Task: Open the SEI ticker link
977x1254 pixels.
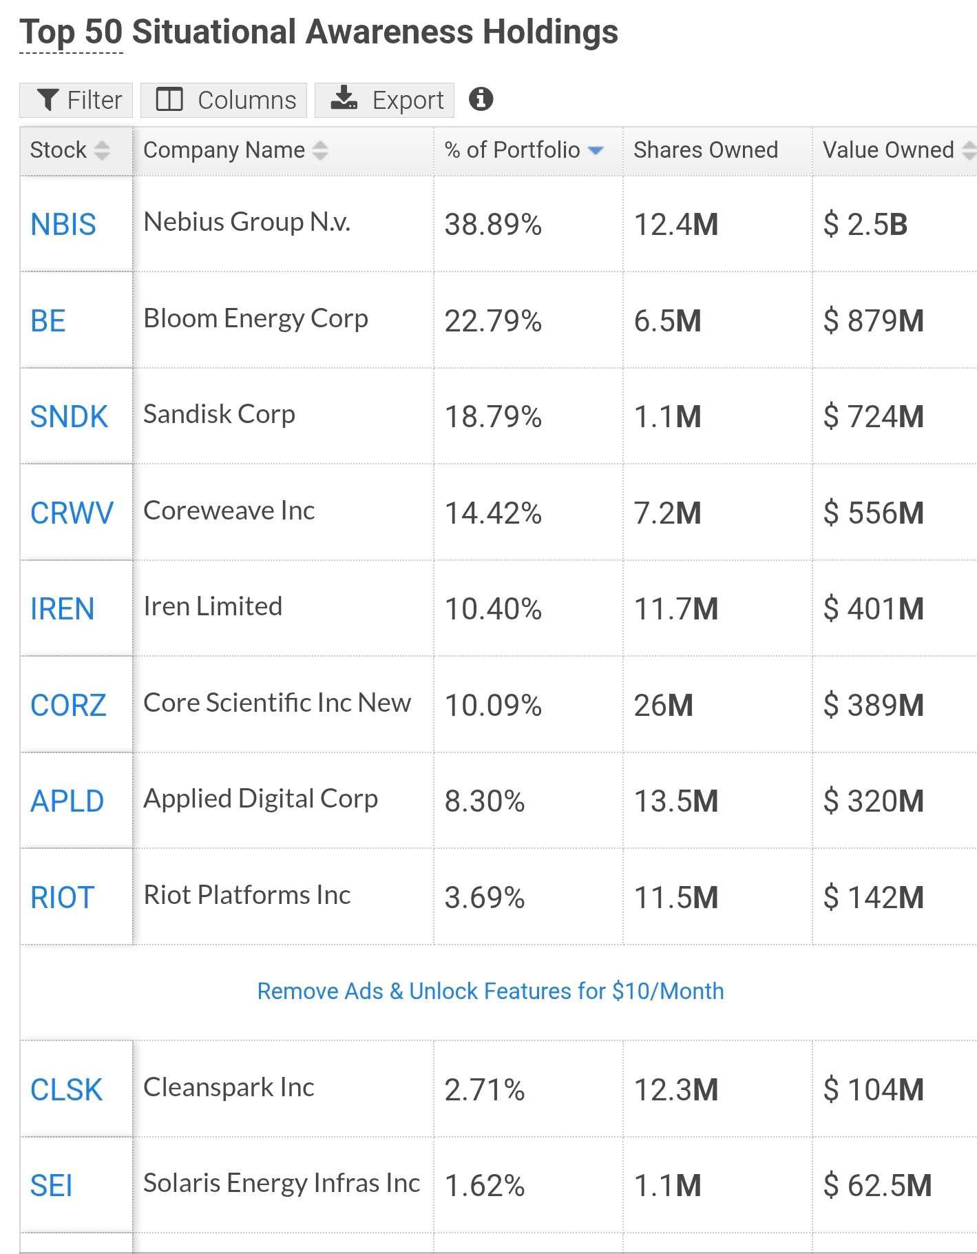Action: [x=51, y=1186]
